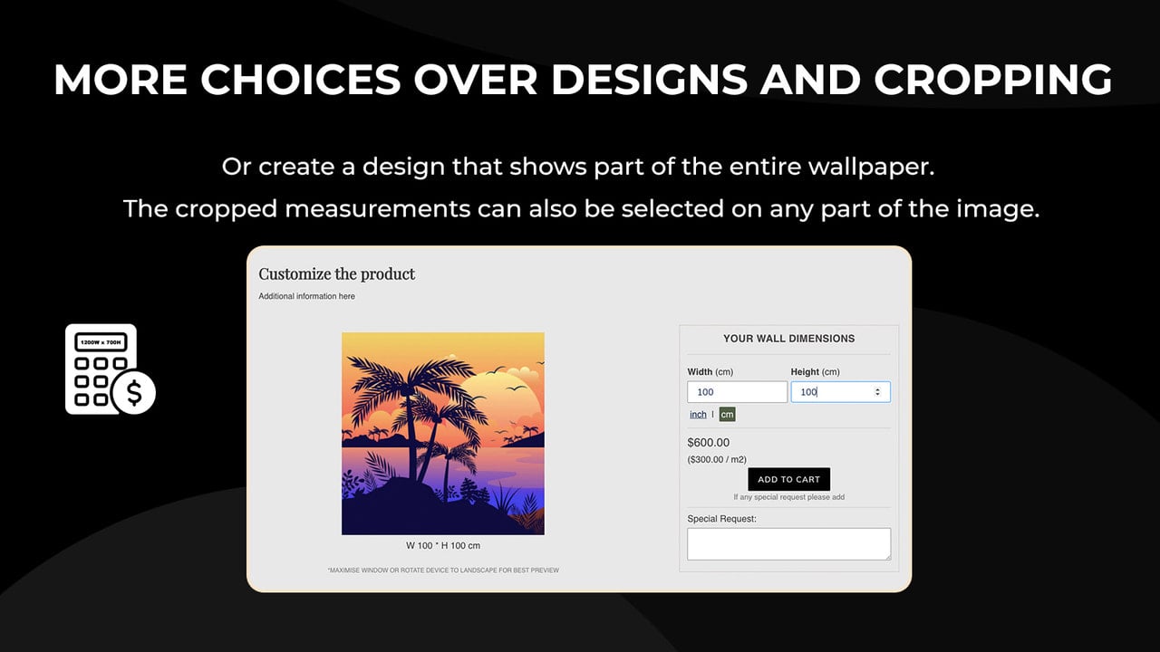Image resolution: width=1160 pixels, height=652 pixels.
Task: Click the 'MORE CHOICES OVER DESIGNS AND CROPPING' title
Action: (x=583, y=80)
